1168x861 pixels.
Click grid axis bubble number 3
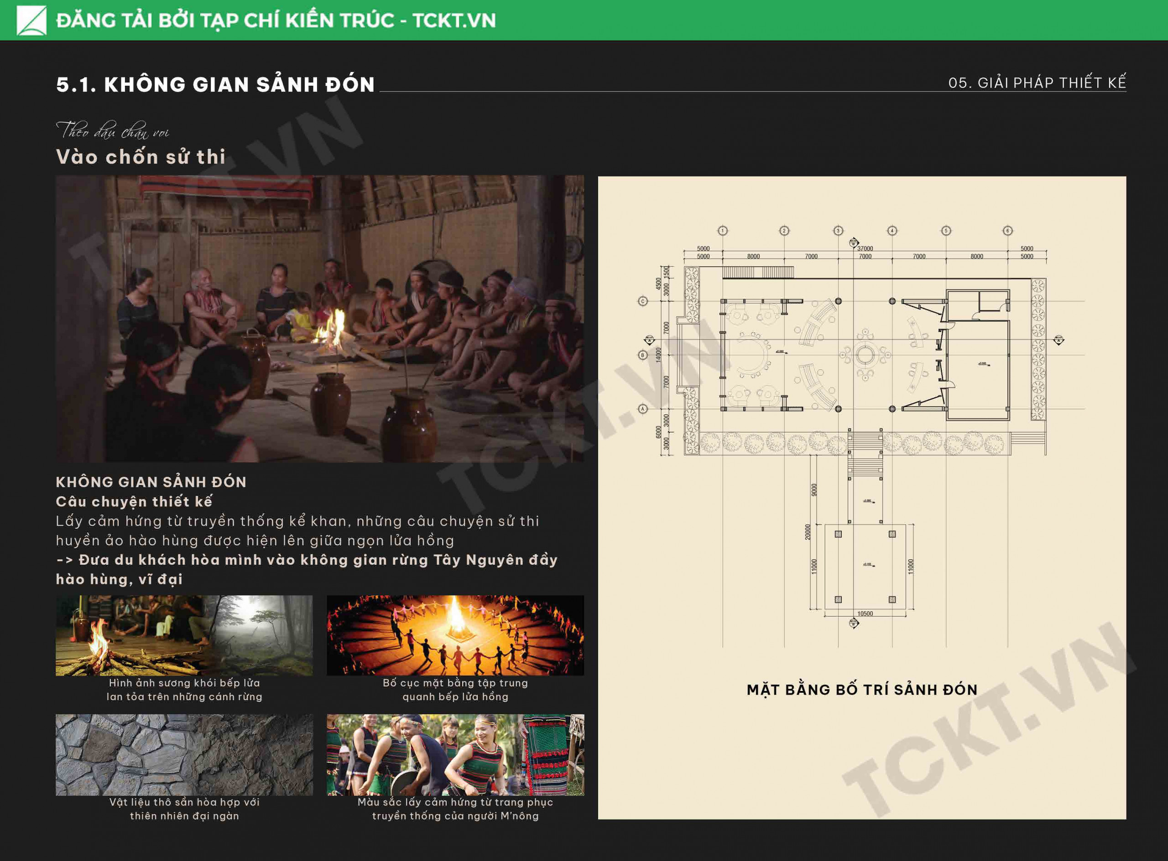pos(838,230)
